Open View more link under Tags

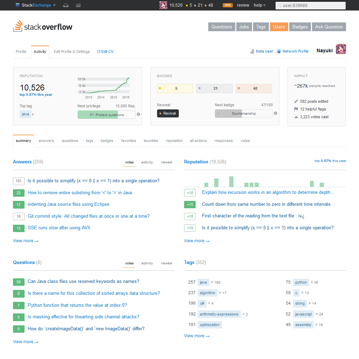point(196,336)
